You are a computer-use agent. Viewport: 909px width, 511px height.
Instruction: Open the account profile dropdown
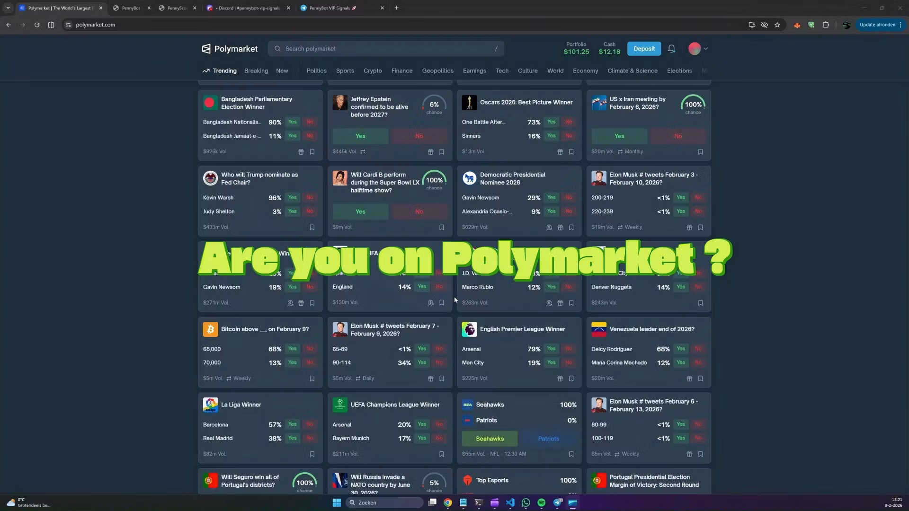coord(697,48)
